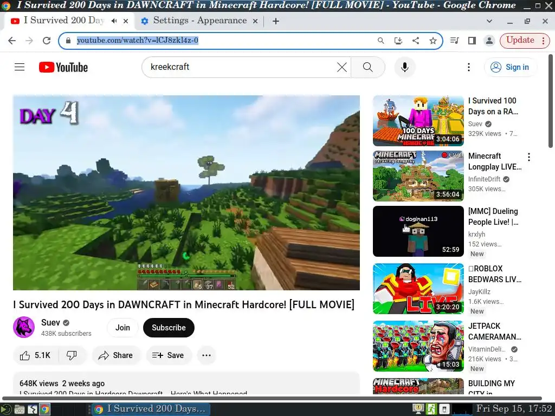Select I Survived 200 Days taskbar window
Screen dimensions: 555x416
(152, 409)
